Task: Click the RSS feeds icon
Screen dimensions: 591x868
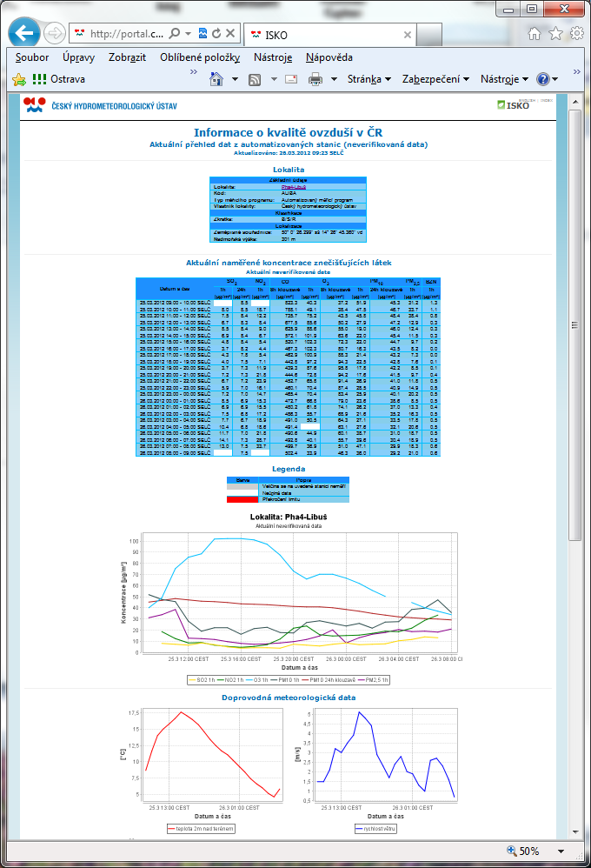Action: point(255,80)
